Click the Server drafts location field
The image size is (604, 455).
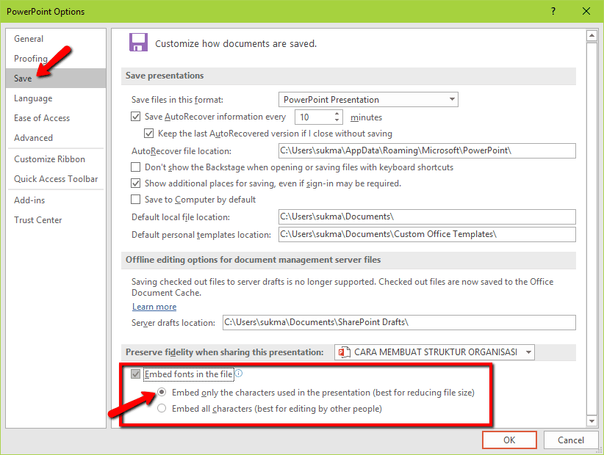click(399, 322)
